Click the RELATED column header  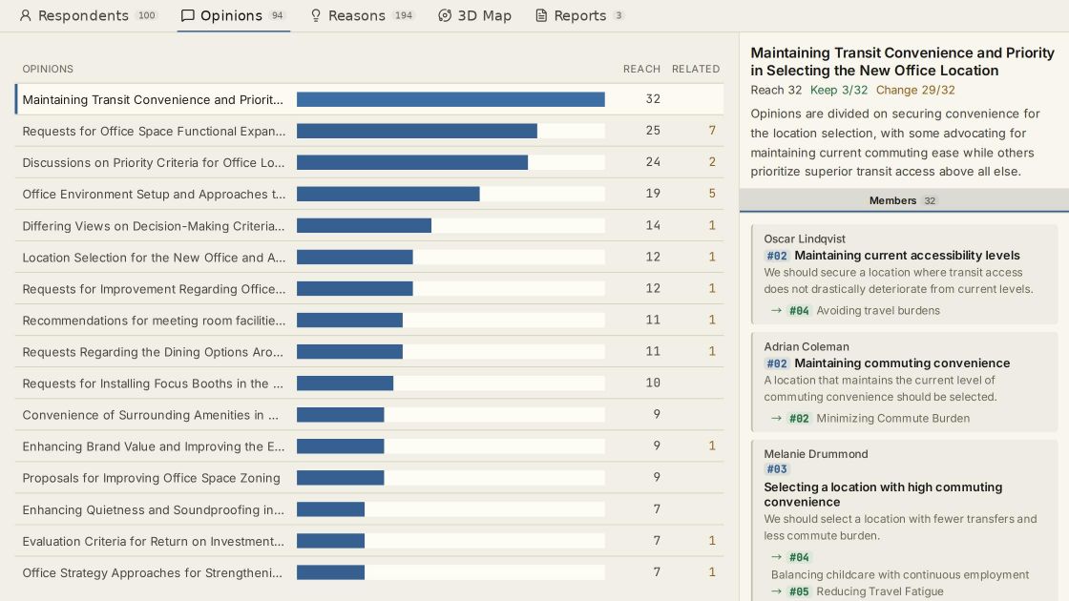point(696,69)
